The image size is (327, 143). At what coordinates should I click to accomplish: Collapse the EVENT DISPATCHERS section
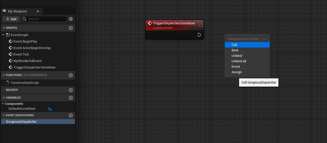pyautogui.click(x=4, y=115)
